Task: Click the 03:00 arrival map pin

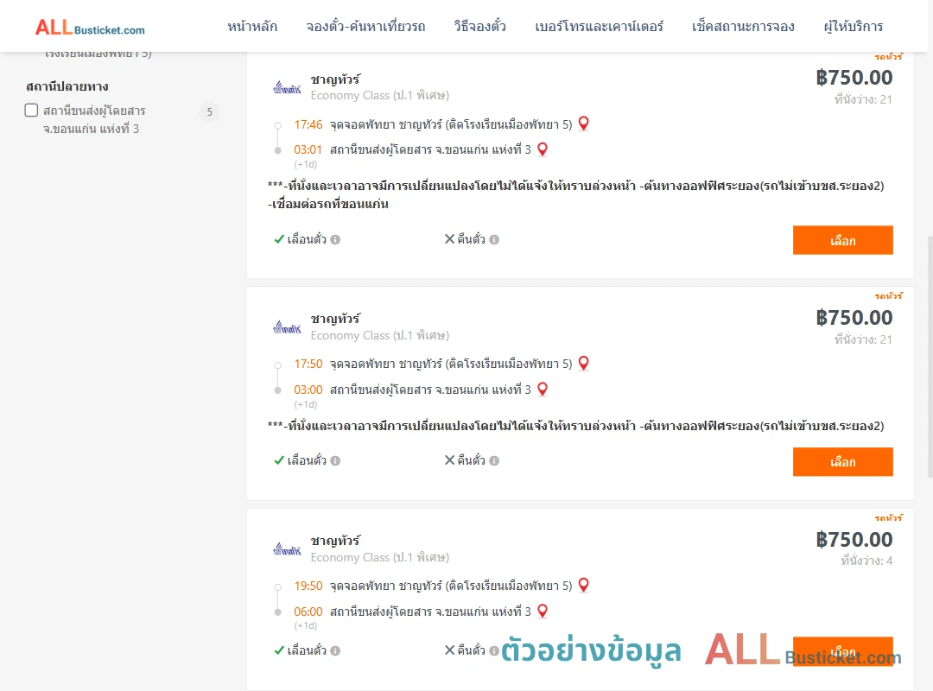Action: (x=542, y=389)
